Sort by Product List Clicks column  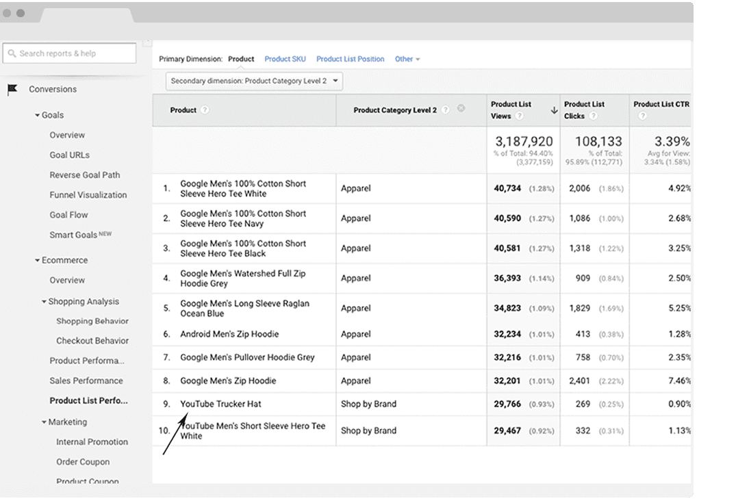[x=584, y=110]
